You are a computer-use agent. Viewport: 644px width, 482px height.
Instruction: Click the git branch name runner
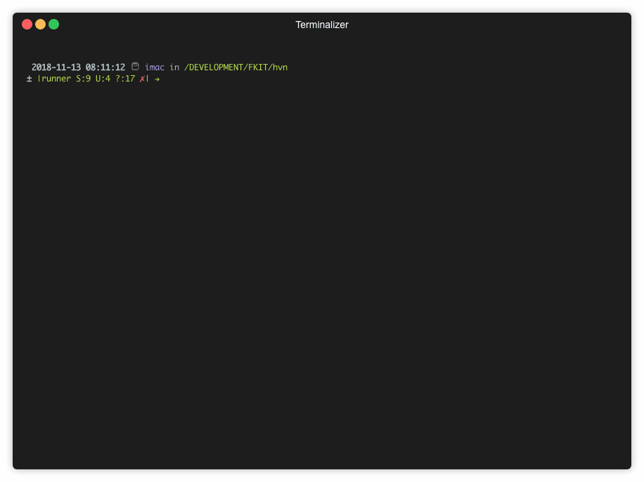click(x=56, y=79)
